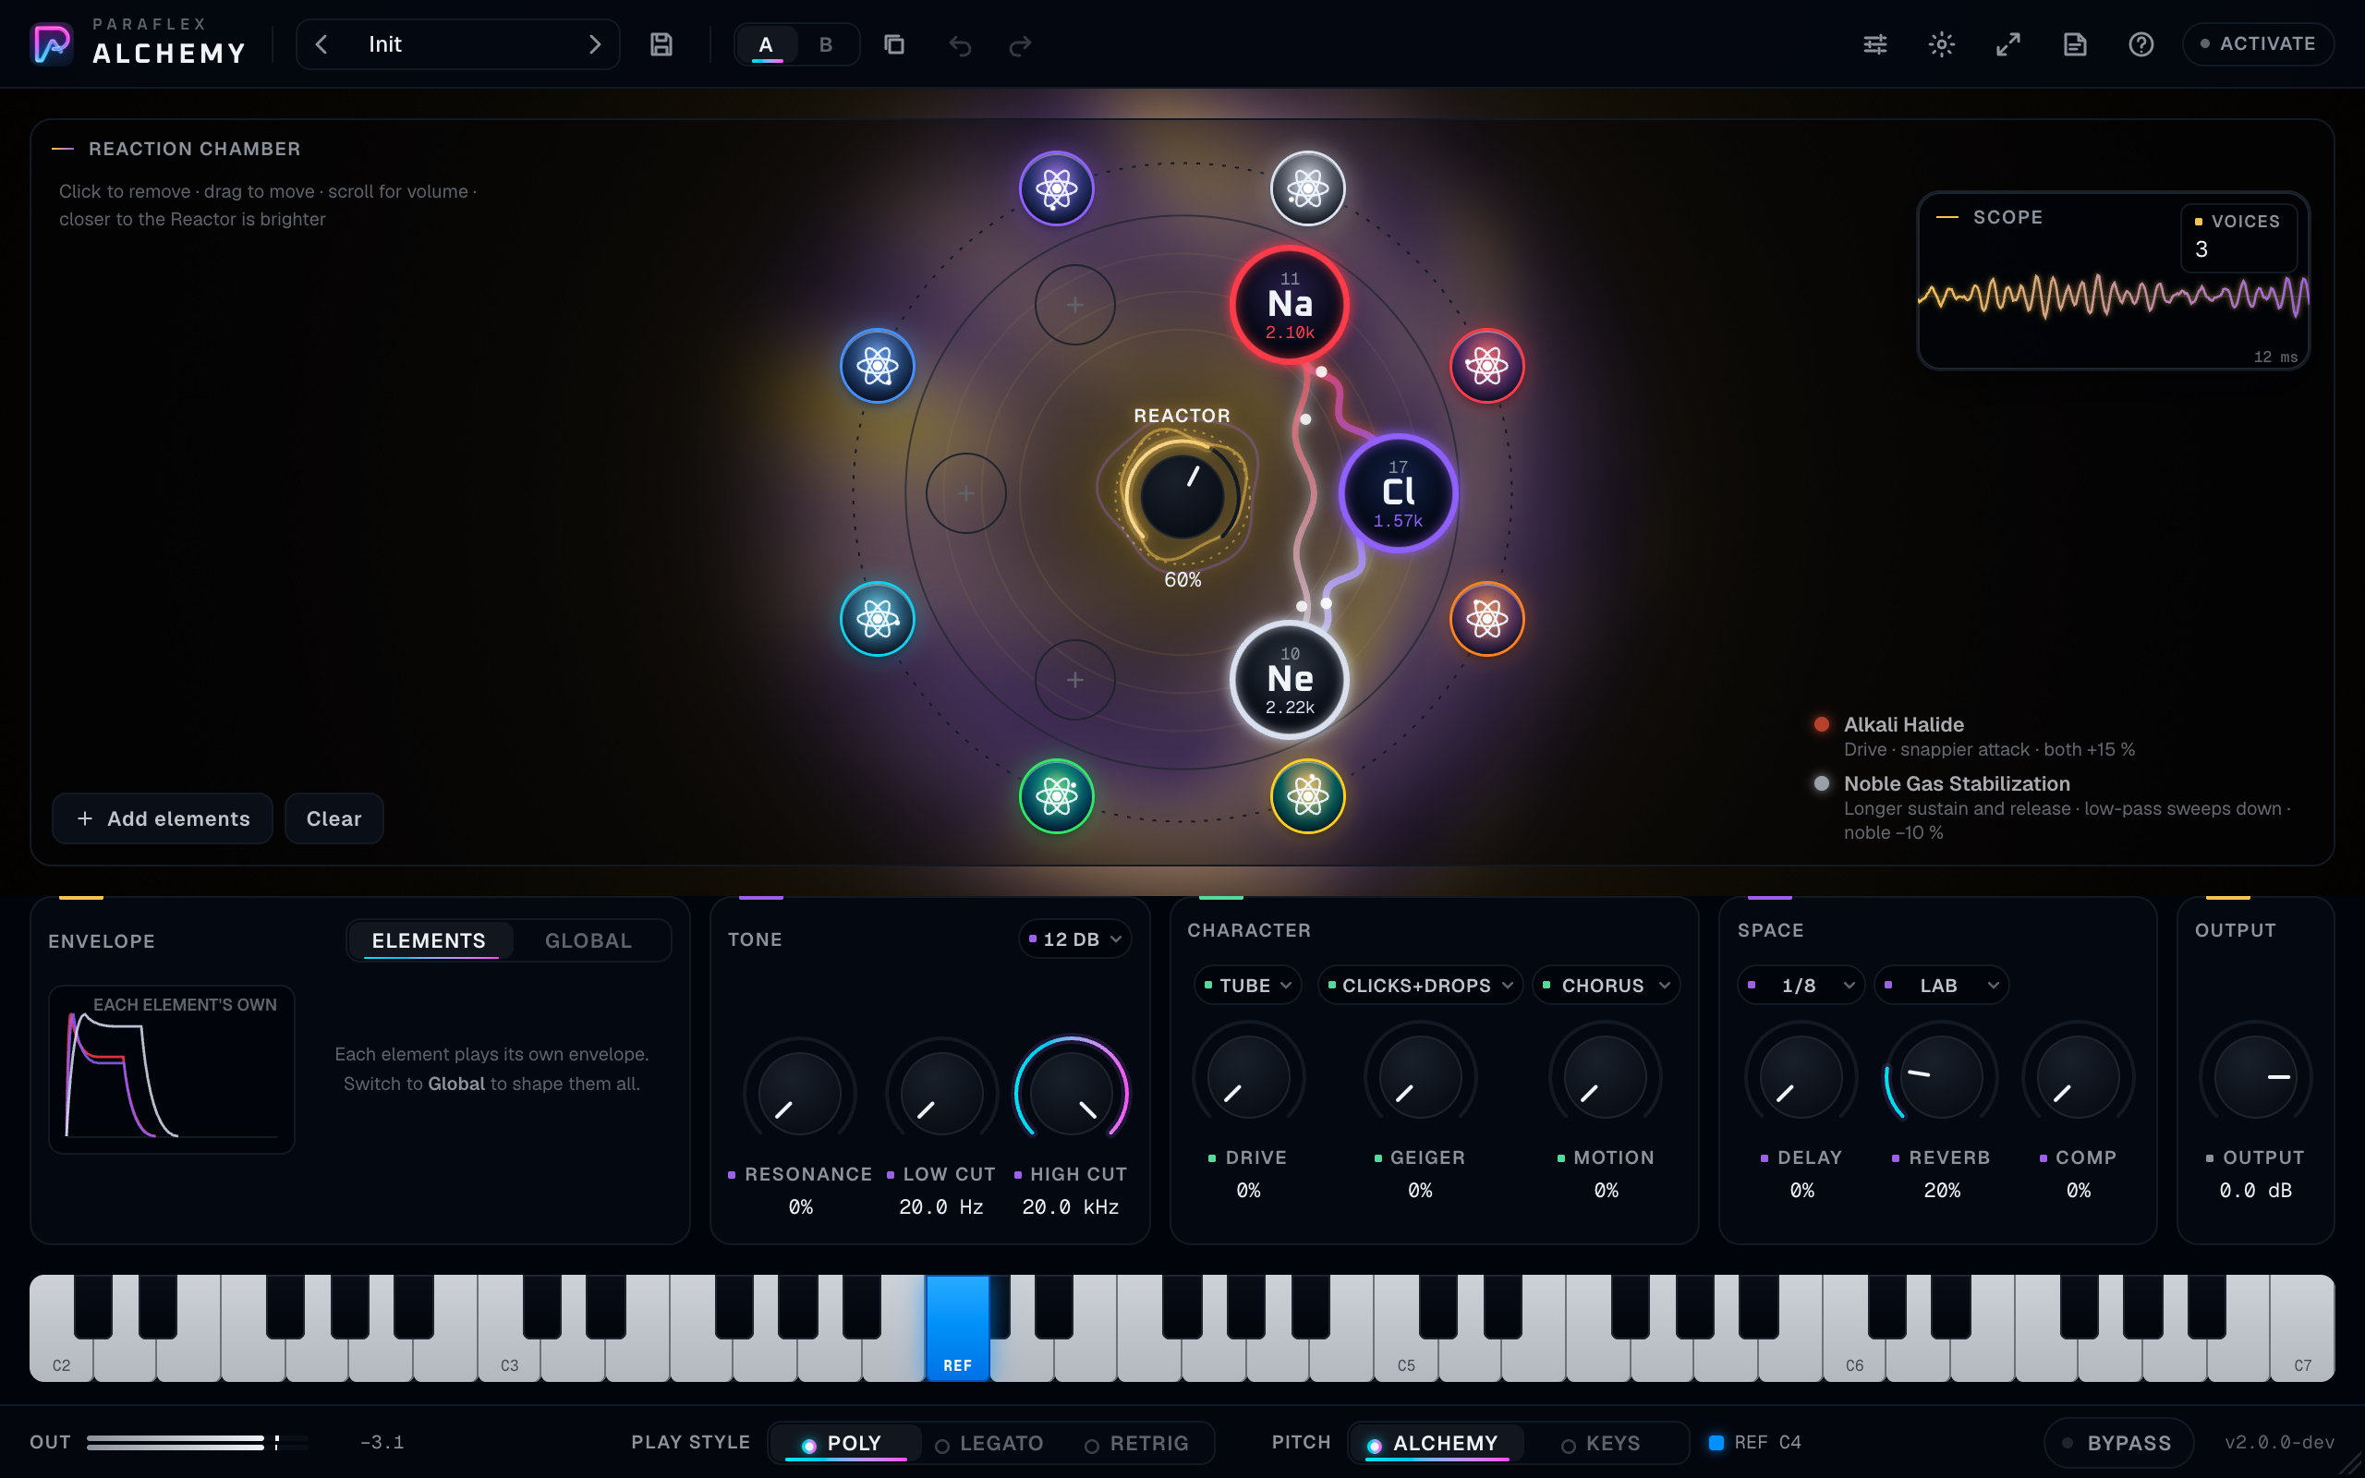Click the cyan atom element on the left orbit
Viewport: 2365px width, 1478px height.
tap(878, 619)
